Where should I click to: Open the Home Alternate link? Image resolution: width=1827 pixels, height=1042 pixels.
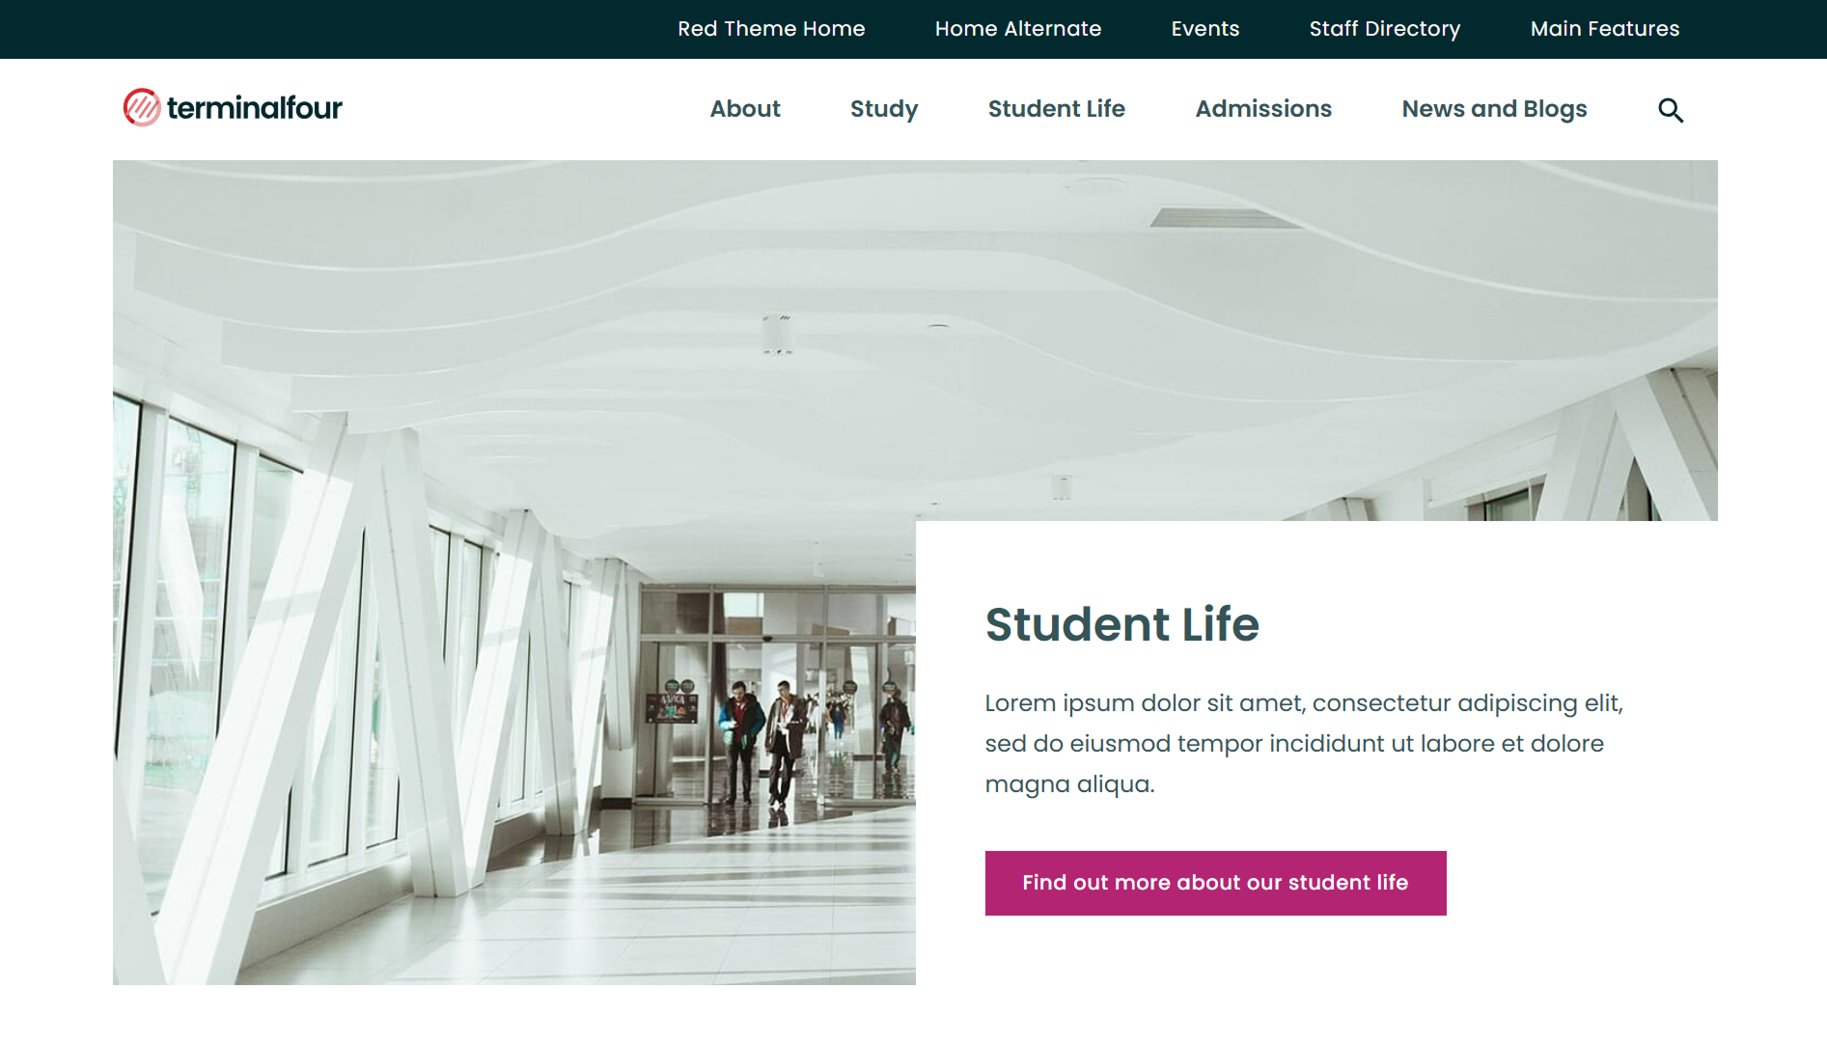point(1018,29)
